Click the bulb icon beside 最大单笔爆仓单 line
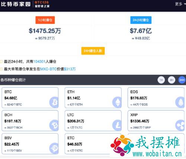The image size is (186, 159). [x=1, y=69]
